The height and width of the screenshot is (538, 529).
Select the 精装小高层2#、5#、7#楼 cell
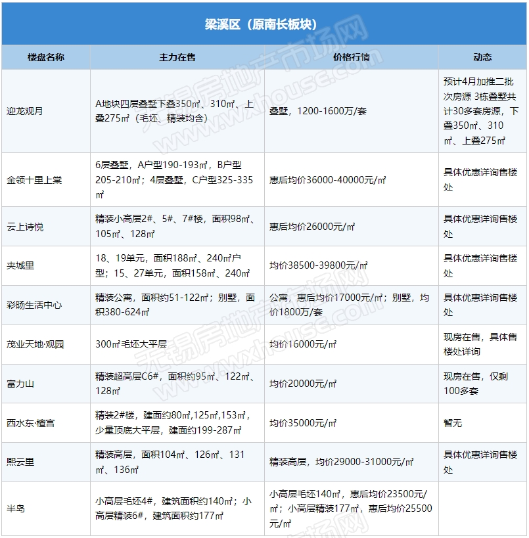pyautogui.click(x=177, y=227)
